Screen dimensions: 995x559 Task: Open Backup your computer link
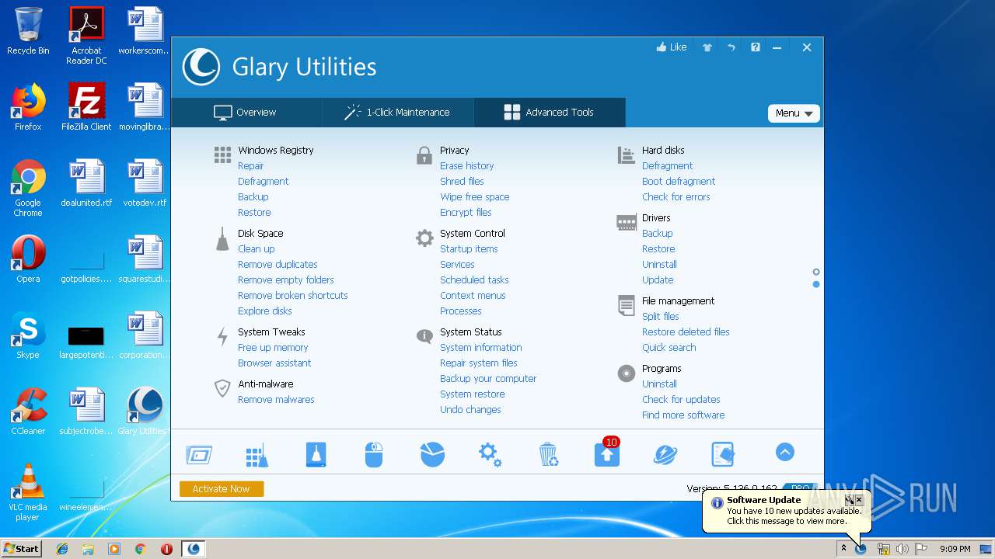tap(488, 379)
